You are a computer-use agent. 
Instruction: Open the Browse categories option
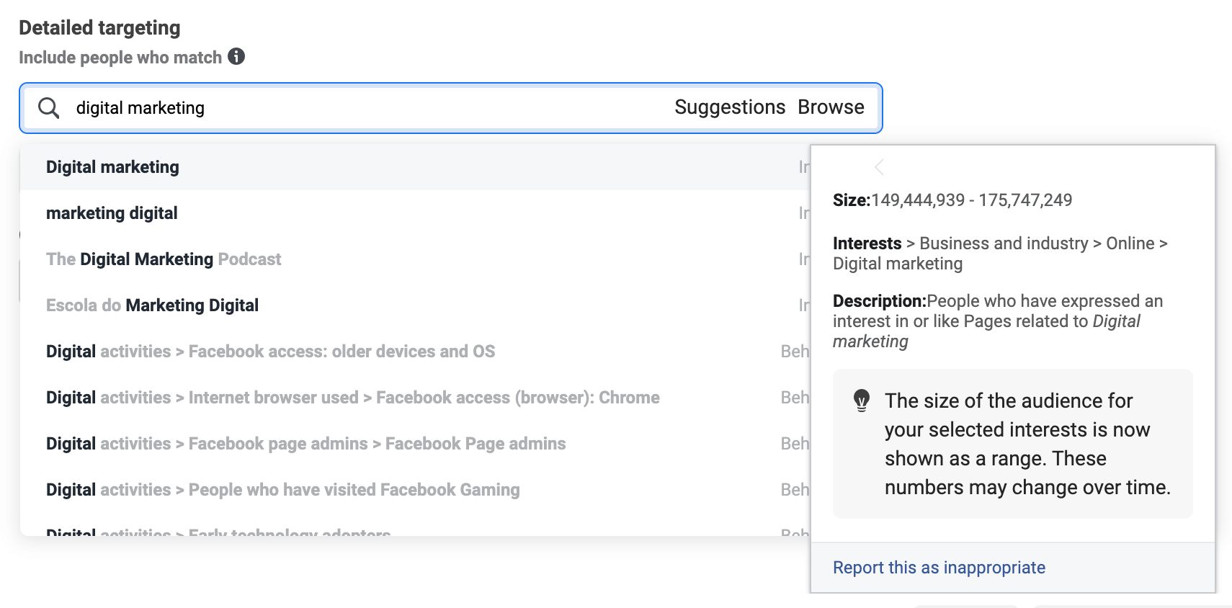(x=831, y=107)
